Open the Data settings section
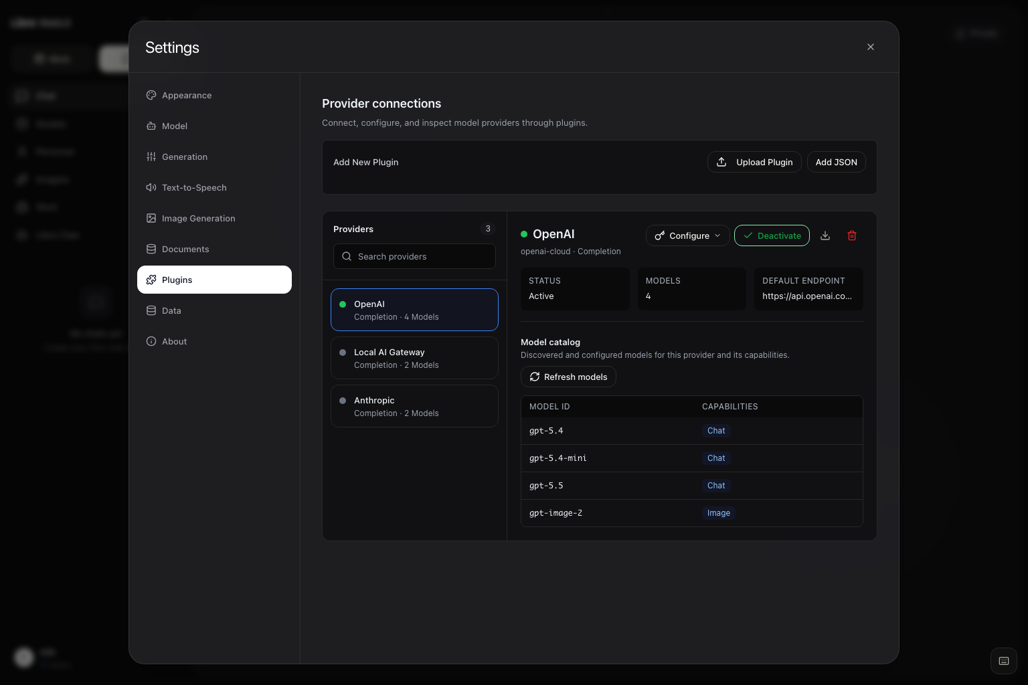 tap(214, 310)
